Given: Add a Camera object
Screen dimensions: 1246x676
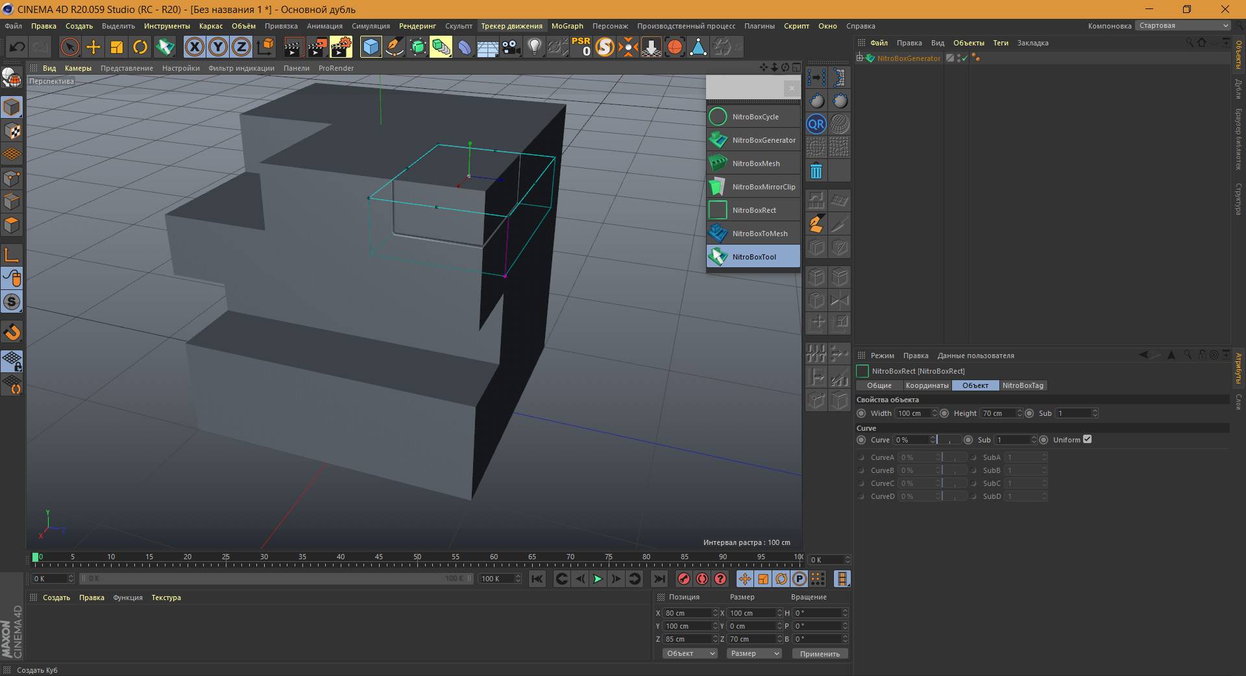Looking at the screenshot, I should pyautogui.click(x=511, y=47).
